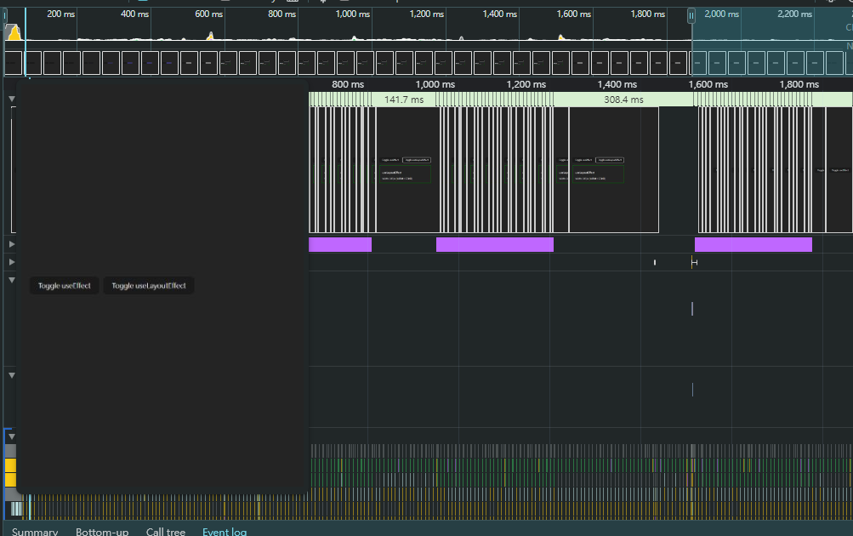Collapse the bottom flame chart track arrow
This screenshot has width=853, height=536.
click(11, 436)
